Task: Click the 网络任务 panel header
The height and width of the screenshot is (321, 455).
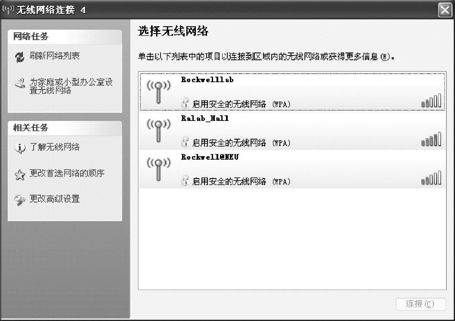Action: coord(65,37)
